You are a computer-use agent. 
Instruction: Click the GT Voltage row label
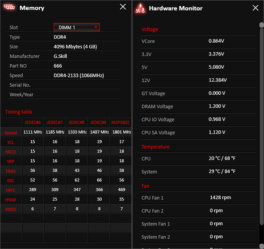[153, 93]
